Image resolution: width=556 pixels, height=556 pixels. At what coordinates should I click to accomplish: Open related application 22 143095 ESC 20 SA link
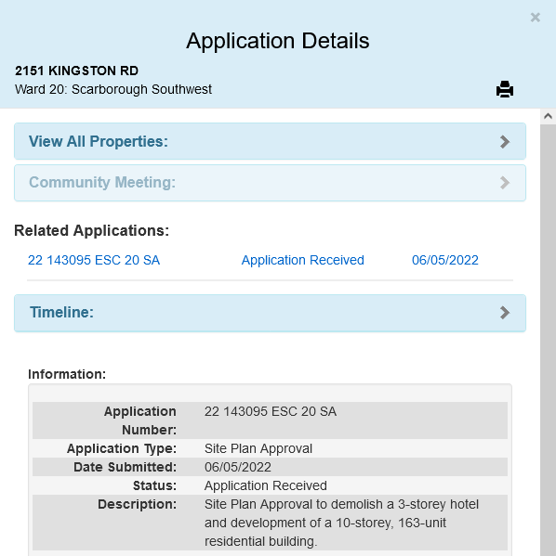[x=94, y=260]
